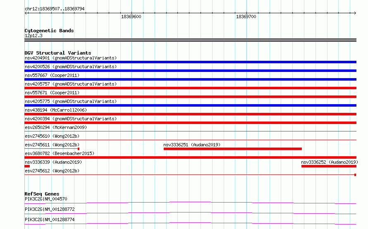Open nsv3336339 (Audano2019) variant
Viewport: 368px width, 229px height.
[x=53, y=162]
